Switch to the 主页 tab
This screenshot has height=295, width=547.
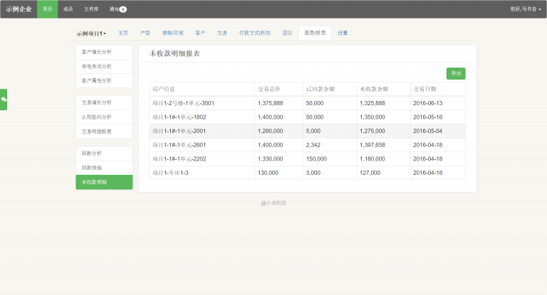tap(123, 33)
